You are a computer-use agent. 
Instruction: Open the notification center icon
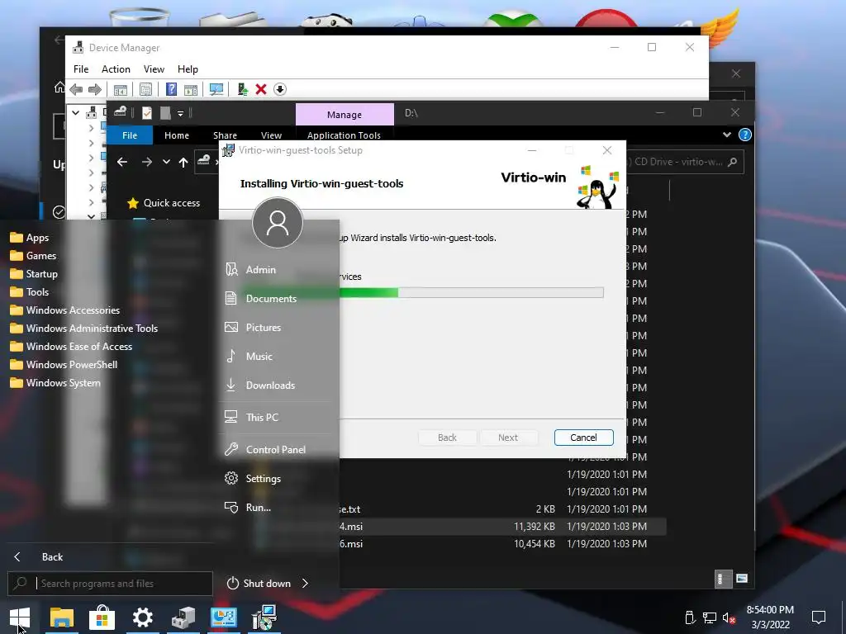point(819,617)
